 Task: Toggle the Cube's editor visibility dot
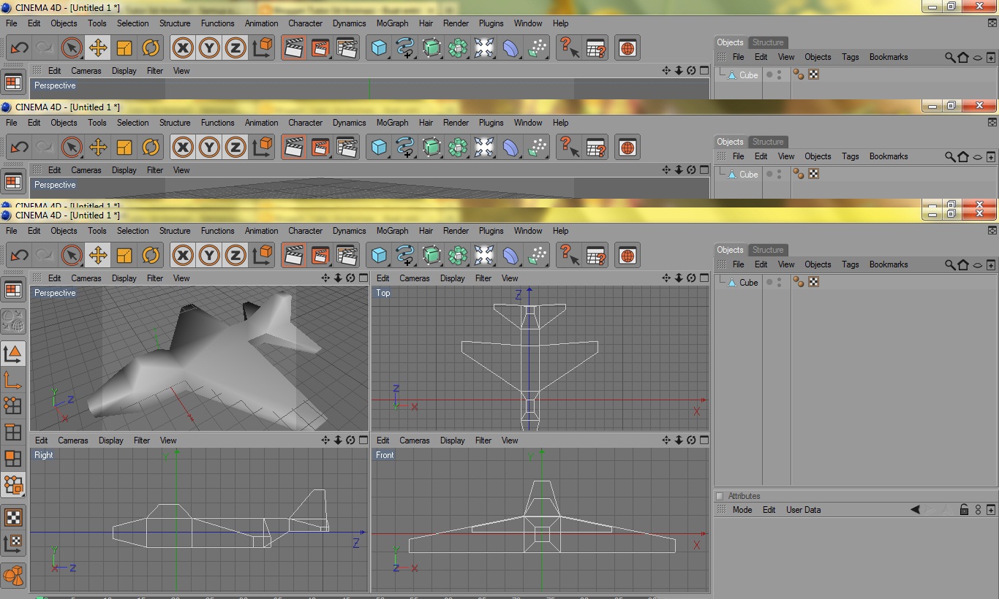tap(780, 279)
